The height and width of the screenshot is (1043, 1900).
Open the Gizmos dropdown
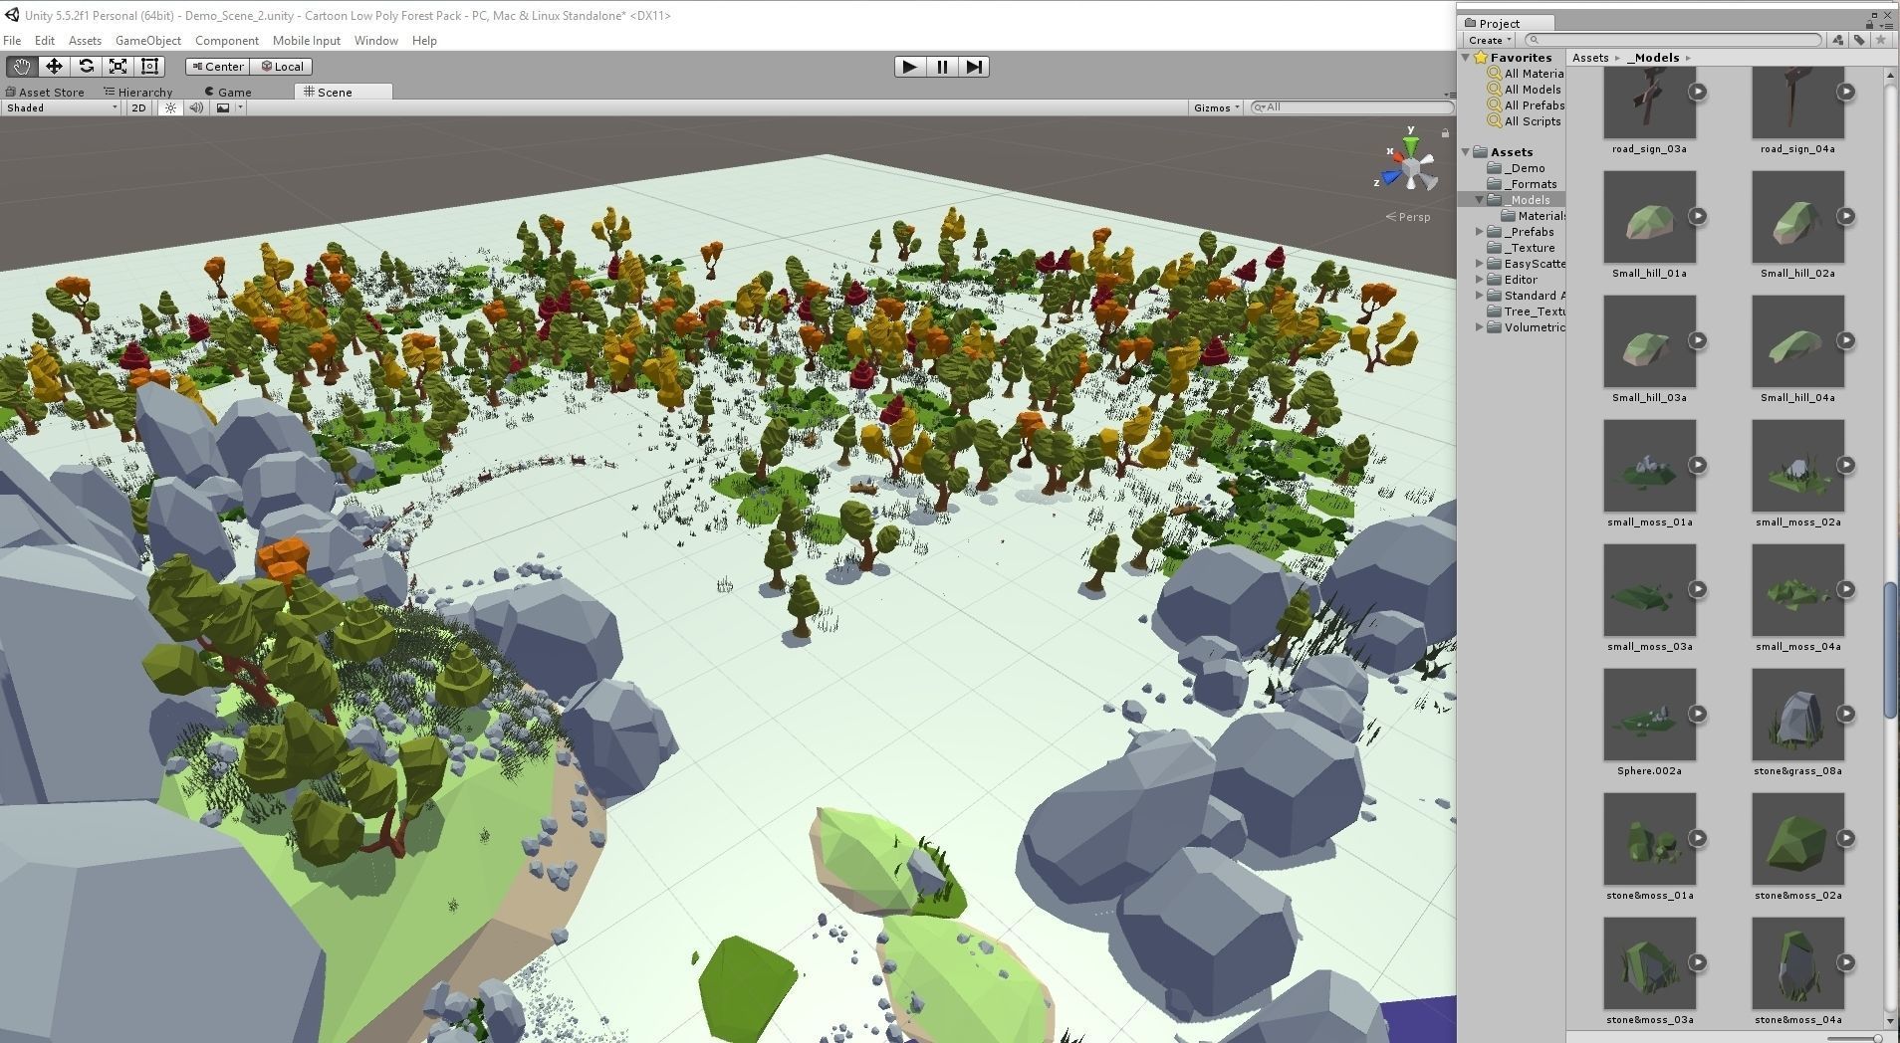(1216, 107)
